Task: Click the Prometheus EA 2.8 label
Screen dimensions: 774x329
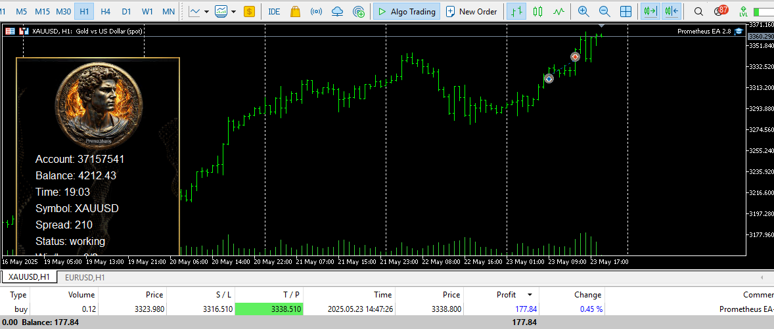Action: coord(704,31)
